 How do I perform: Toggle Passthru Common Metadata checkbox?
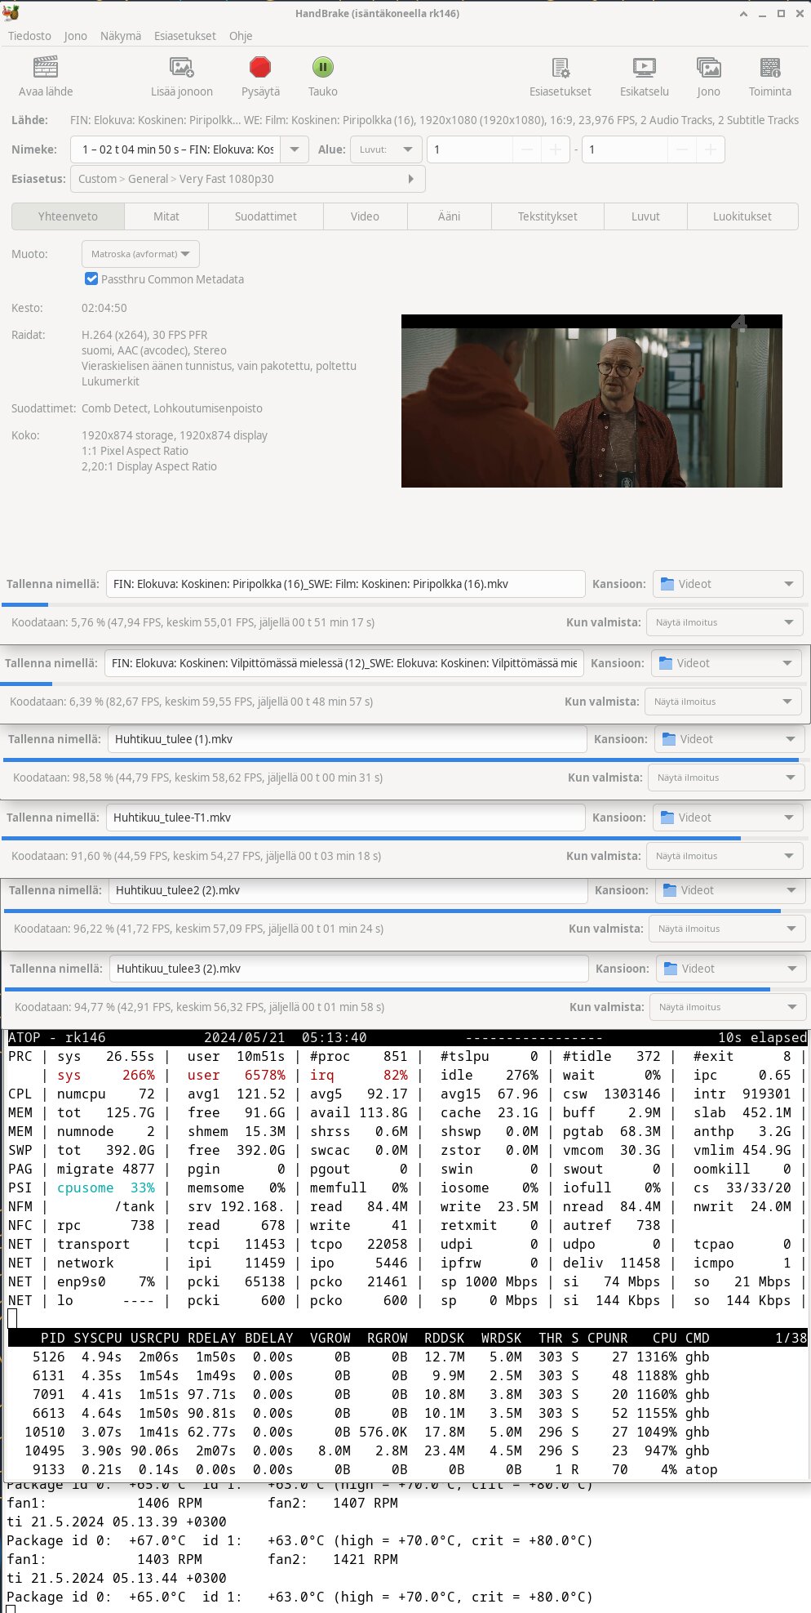pyautogui.click(x=91, y=279)
